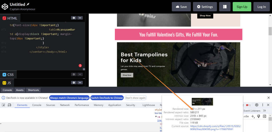
Task: Expand the CSS editor dropdown chevron
Action: pos(80,74)
